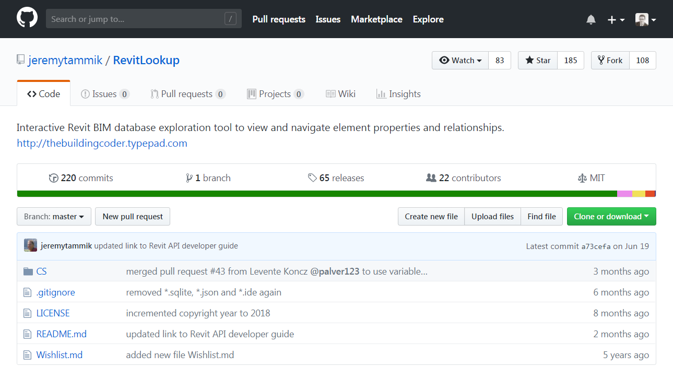Click the Search or jump to field

click(144, 19)
